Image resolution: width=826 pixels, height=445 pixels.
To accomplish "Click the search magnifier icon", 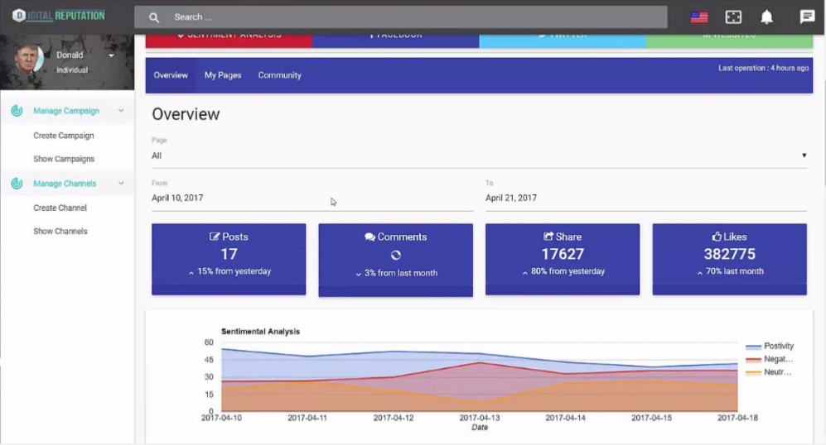I will [154, 17].
